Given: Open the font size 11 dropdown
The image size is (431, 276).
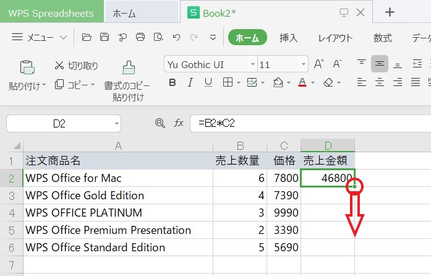Looking at the screenshot, I should 304,64.
